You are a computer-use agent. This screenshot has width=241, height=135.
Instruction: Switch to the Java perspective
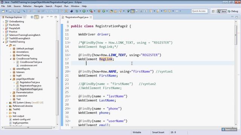click(222, 11)
